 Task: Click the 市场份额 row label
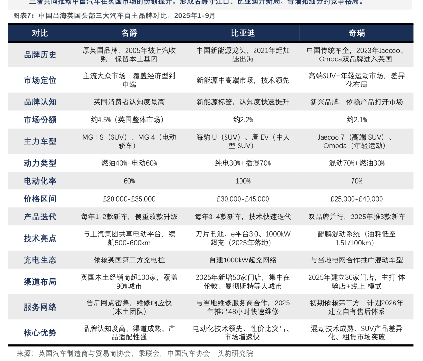coord(40,119)
